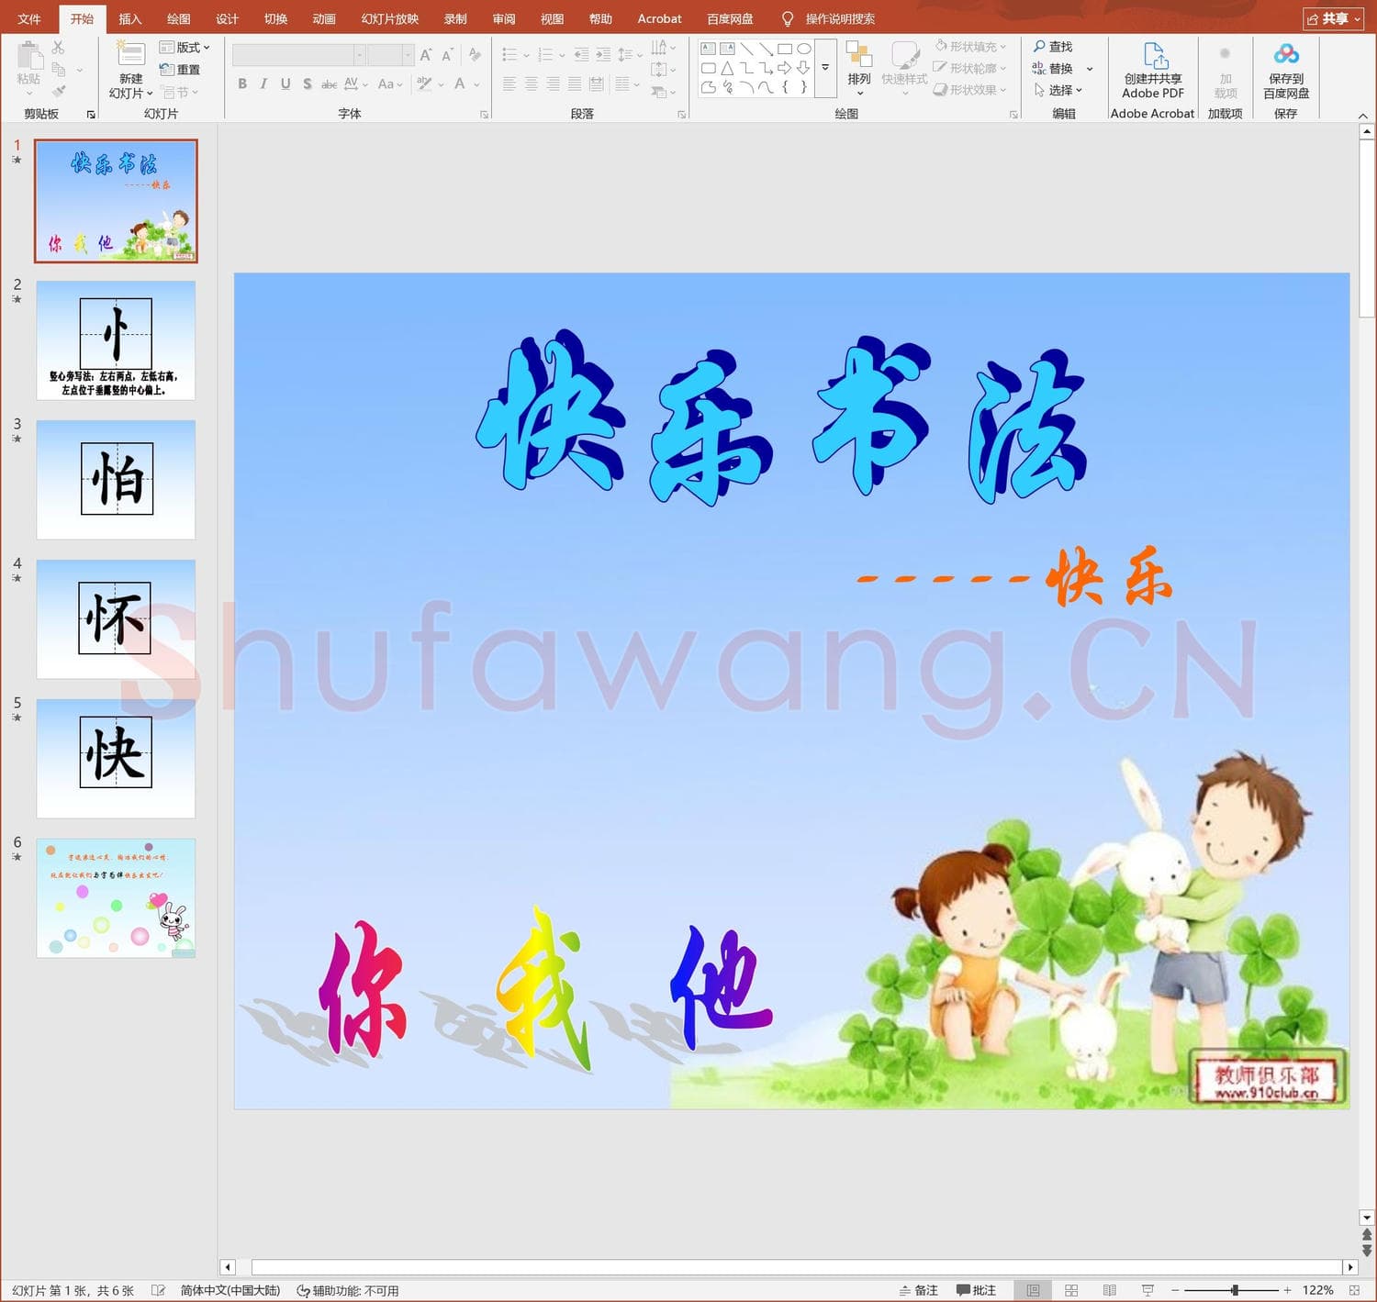
Task: Open the Review (审阅) tab
Action: pos(504,18)
